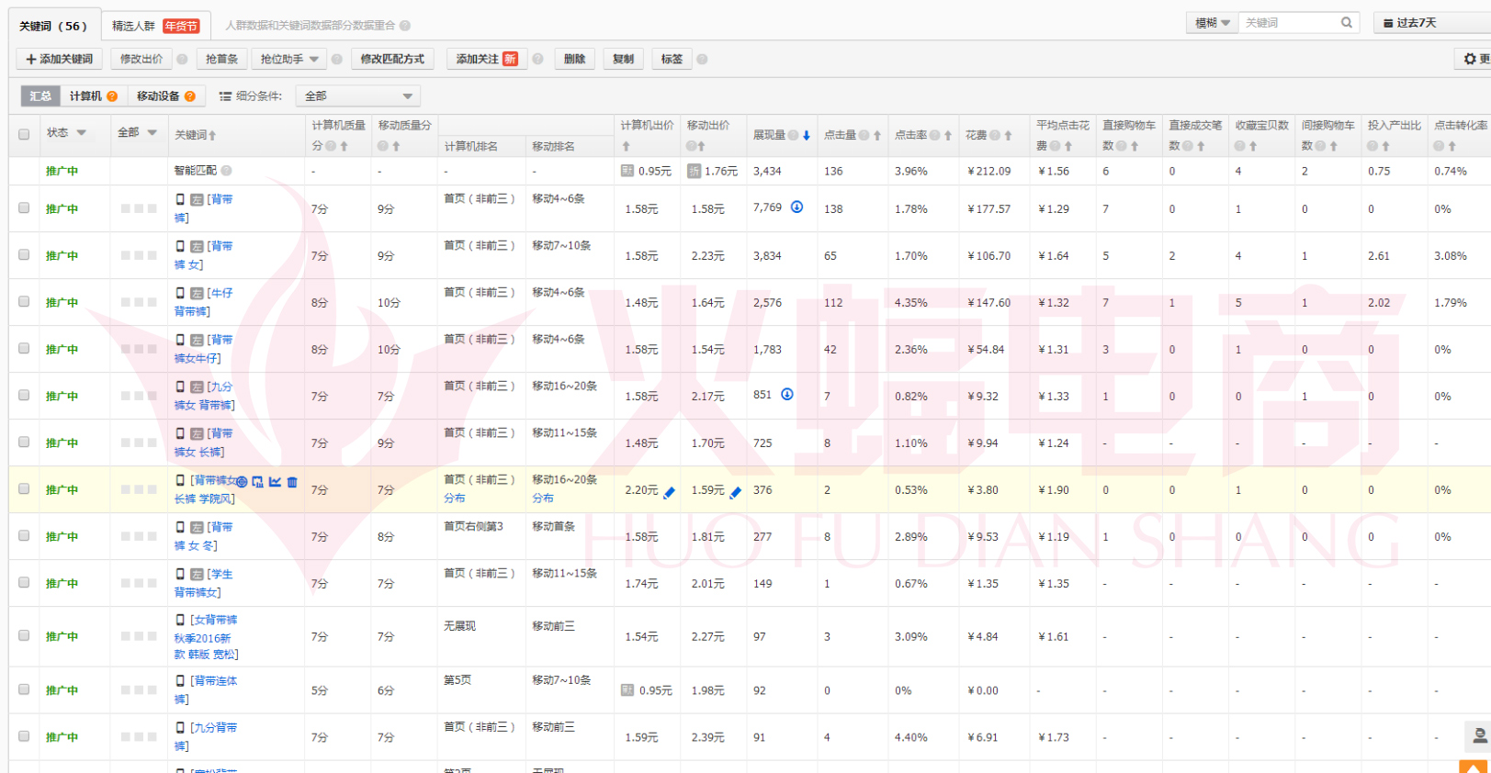Click the 删除 button
Image resolution: width=1491 pixels, height=773 pixels.
[575, 59]
